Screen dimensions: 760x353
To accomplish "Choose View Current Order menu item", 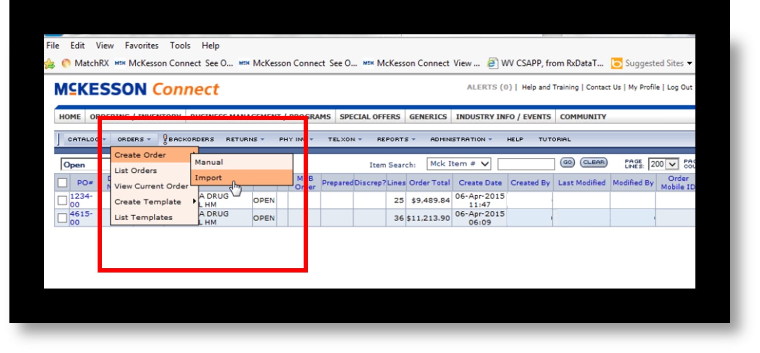I will (154, 186).
